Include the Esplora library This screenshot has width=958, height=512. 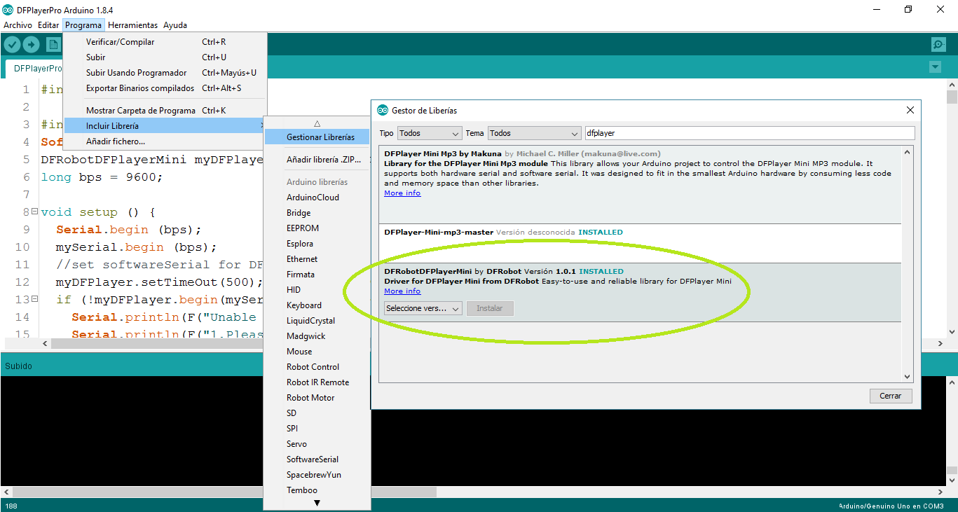pos(317,244)
